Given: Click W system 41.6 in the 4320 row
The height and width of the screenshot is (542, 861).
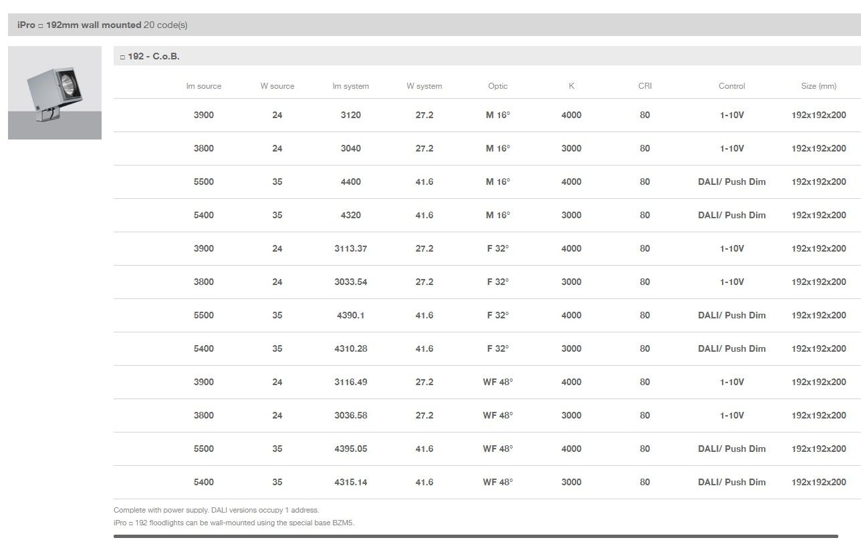Looking at the screenshot, I should pyautogui.click(x=424, y=215).
